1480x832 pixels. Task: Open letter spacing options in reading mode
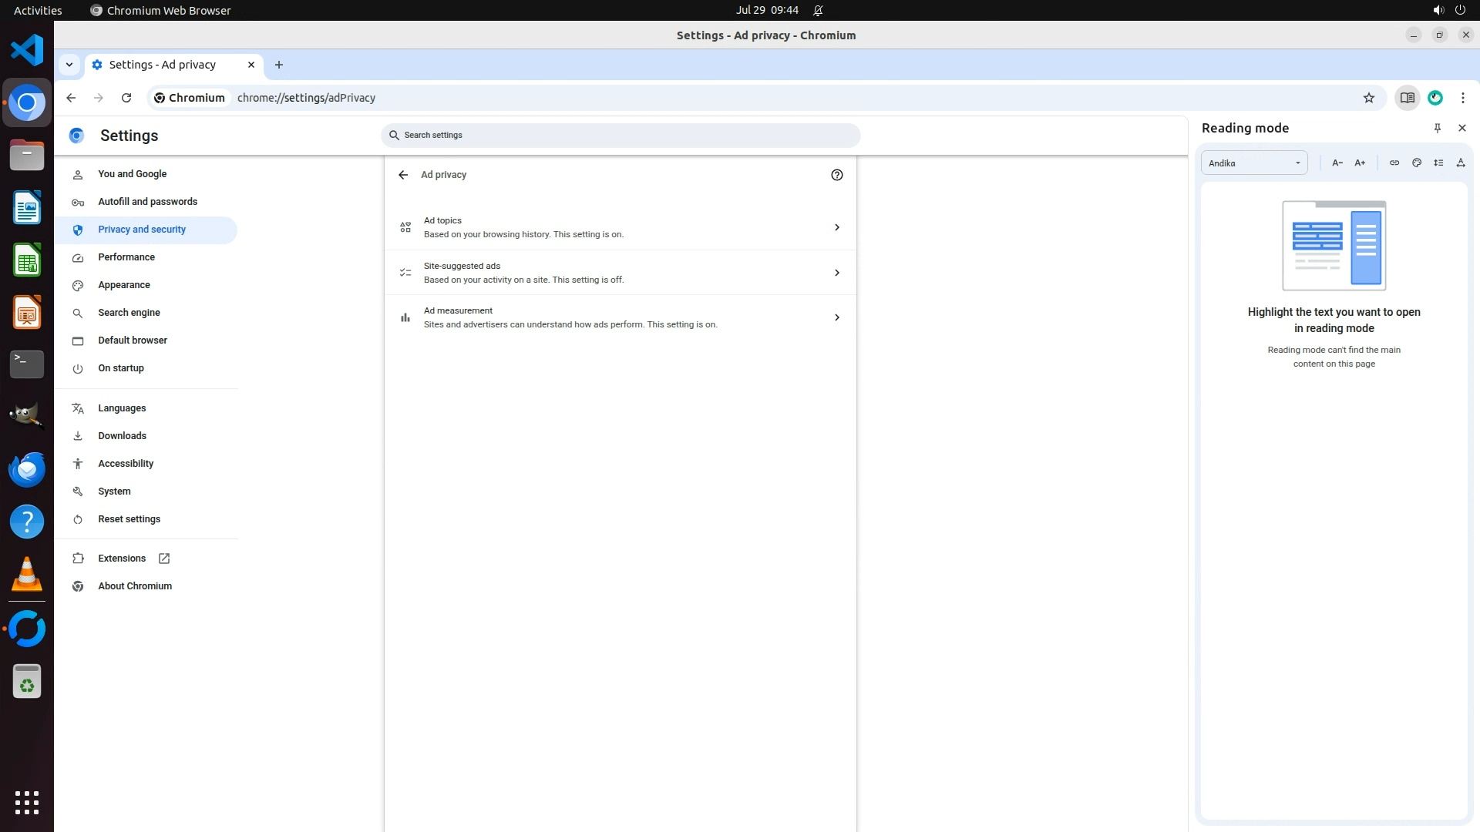tap(1460, 163)
